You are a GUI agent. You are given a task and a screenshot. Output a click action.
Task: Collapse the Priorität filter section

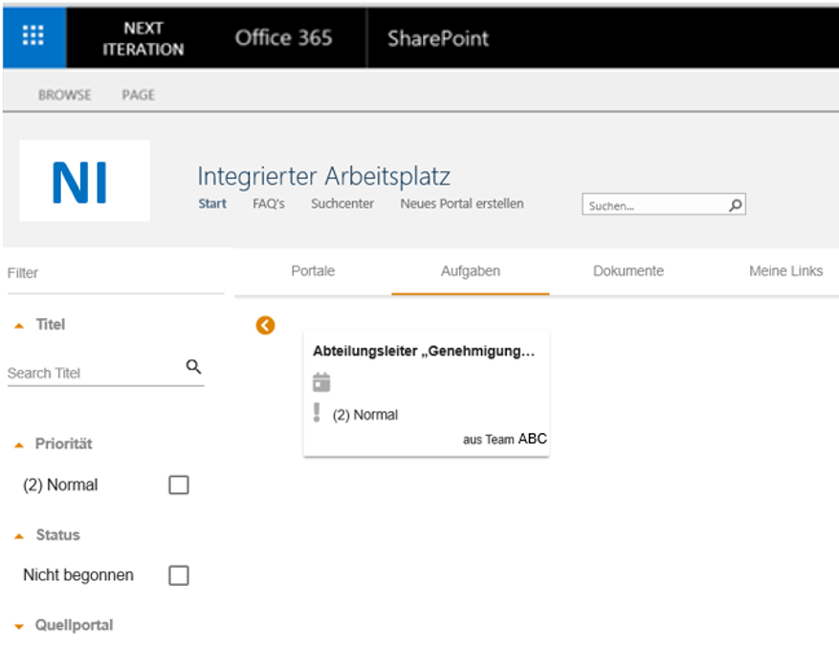(19, 444)
